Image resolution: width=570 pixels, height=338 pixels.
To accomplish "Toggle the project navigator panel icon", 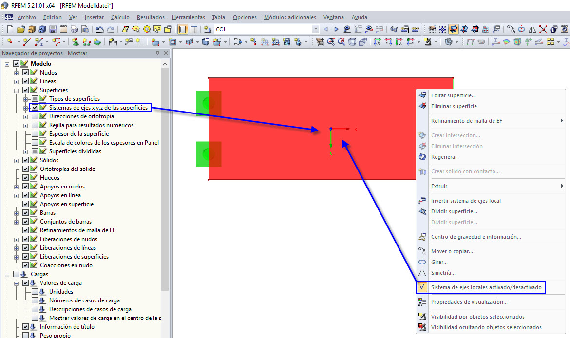I will 183,29.
